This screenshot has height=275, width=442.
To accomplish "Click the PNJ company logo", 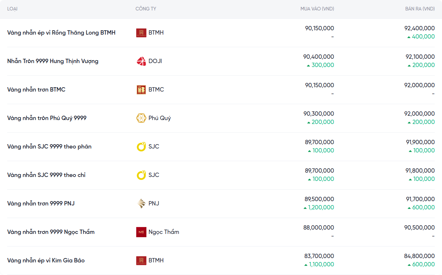I will tap(141, 204).
